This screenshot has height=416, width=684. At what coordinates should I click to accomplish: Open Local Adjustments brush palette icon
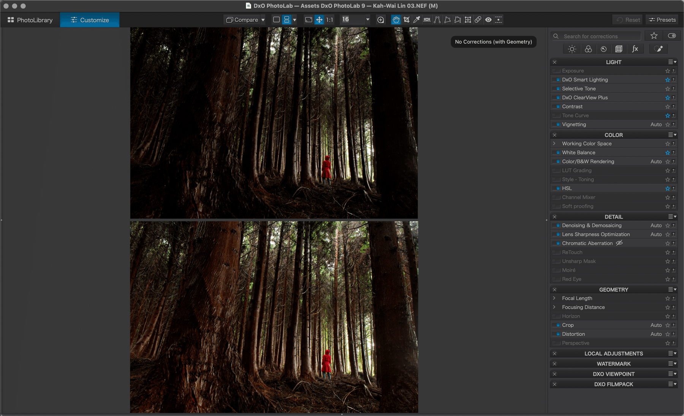(659, 49)
